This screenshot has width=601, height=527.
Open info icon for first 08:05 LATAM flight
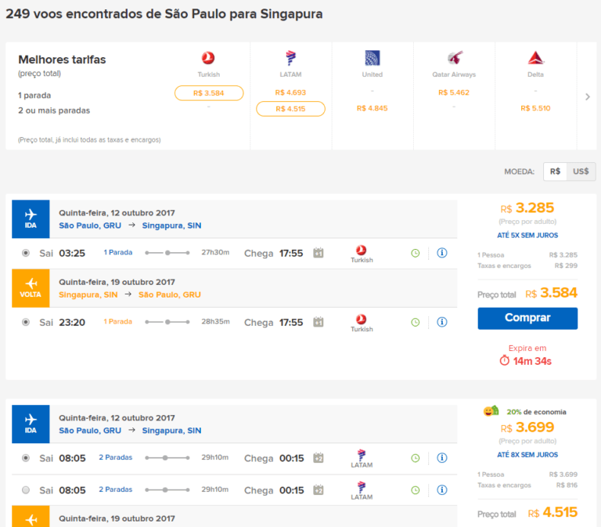pyautogui.click(x=442, y=458)
